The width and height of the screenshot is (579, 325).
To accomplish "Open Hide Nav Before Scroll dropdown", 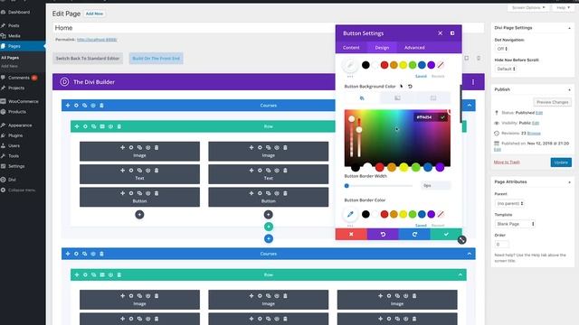I will [x=506, y=69].
